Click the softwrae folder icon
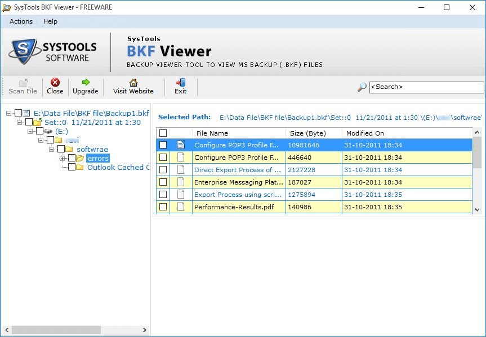 tap(69, 149)
